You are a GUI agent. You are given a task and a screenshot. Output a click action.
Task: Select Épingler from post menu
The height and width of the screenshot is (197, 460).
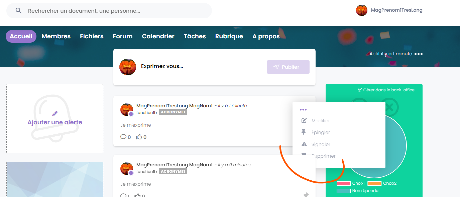(320, 132)
